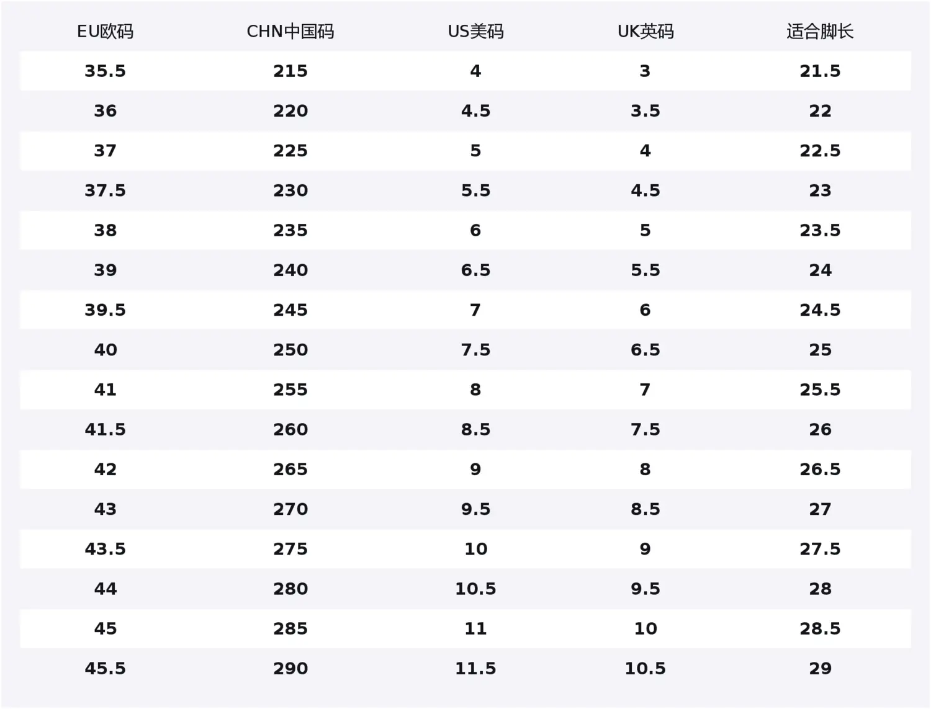Click the CHN中国码 column header
Screen dimensions: 931x709
[x=290, y=32]
